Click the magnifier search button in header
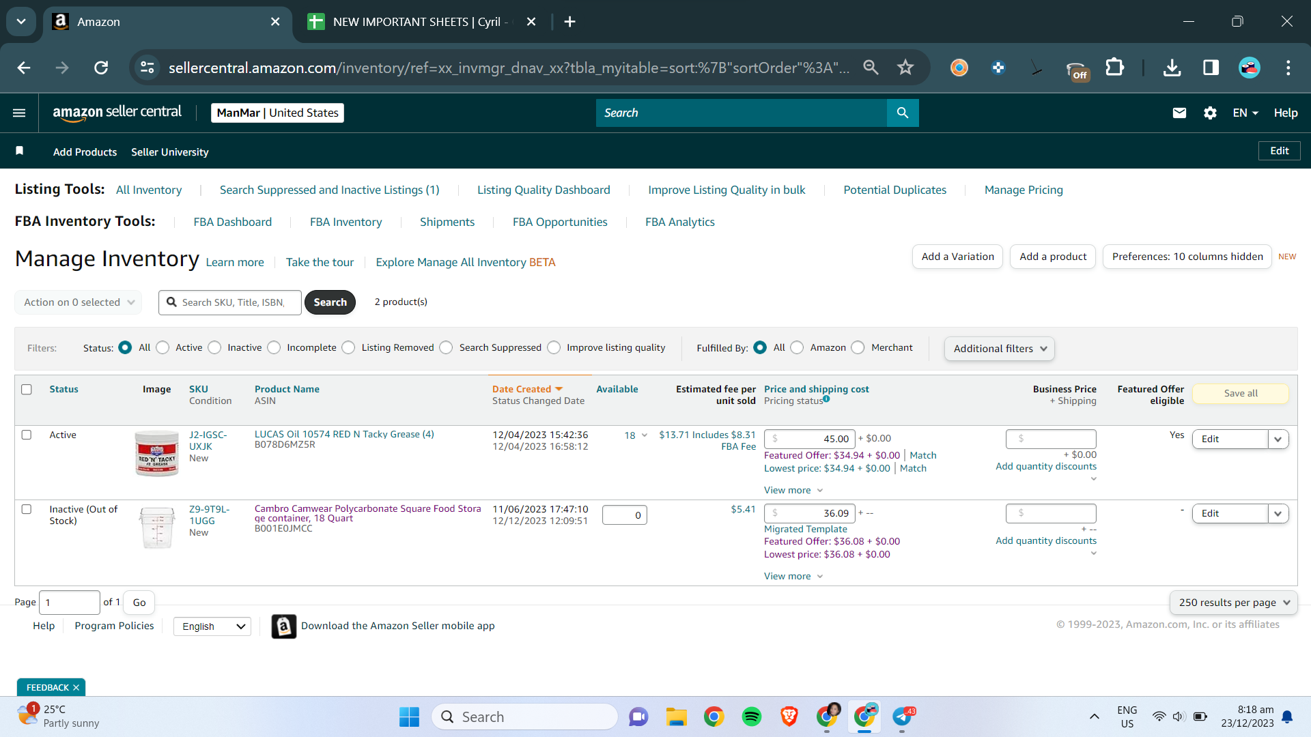The height and width of the screenshot is (737, 1311). click(902, 113)
